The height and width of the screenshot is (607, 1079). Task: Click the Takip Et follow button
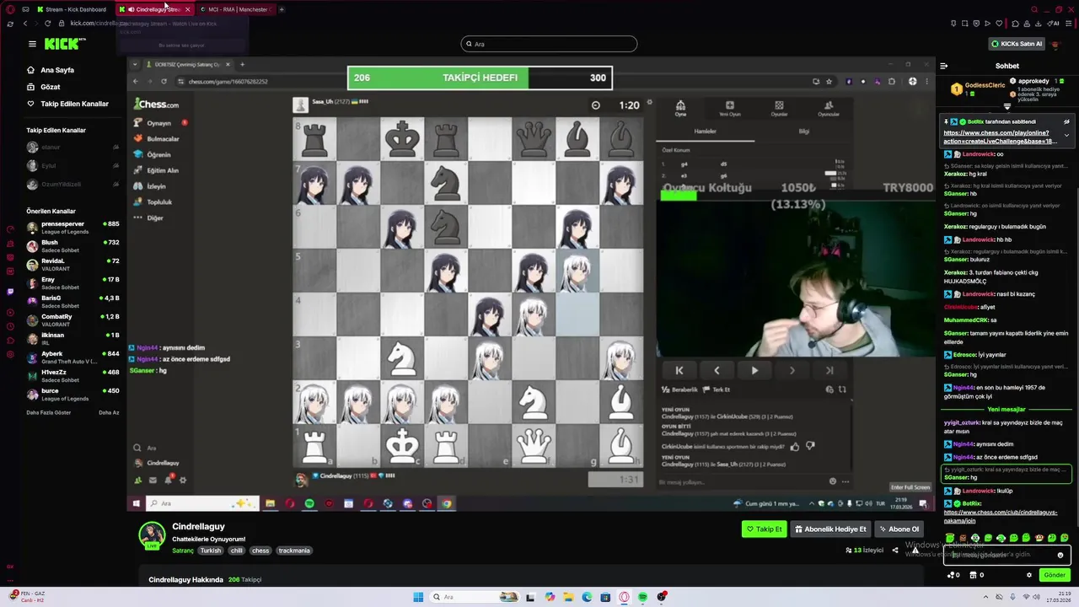pyautogui.click(x=764, y=529)
